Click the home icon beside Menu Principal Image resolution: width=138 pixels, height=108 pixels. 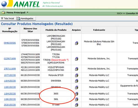tap(4, 12)
